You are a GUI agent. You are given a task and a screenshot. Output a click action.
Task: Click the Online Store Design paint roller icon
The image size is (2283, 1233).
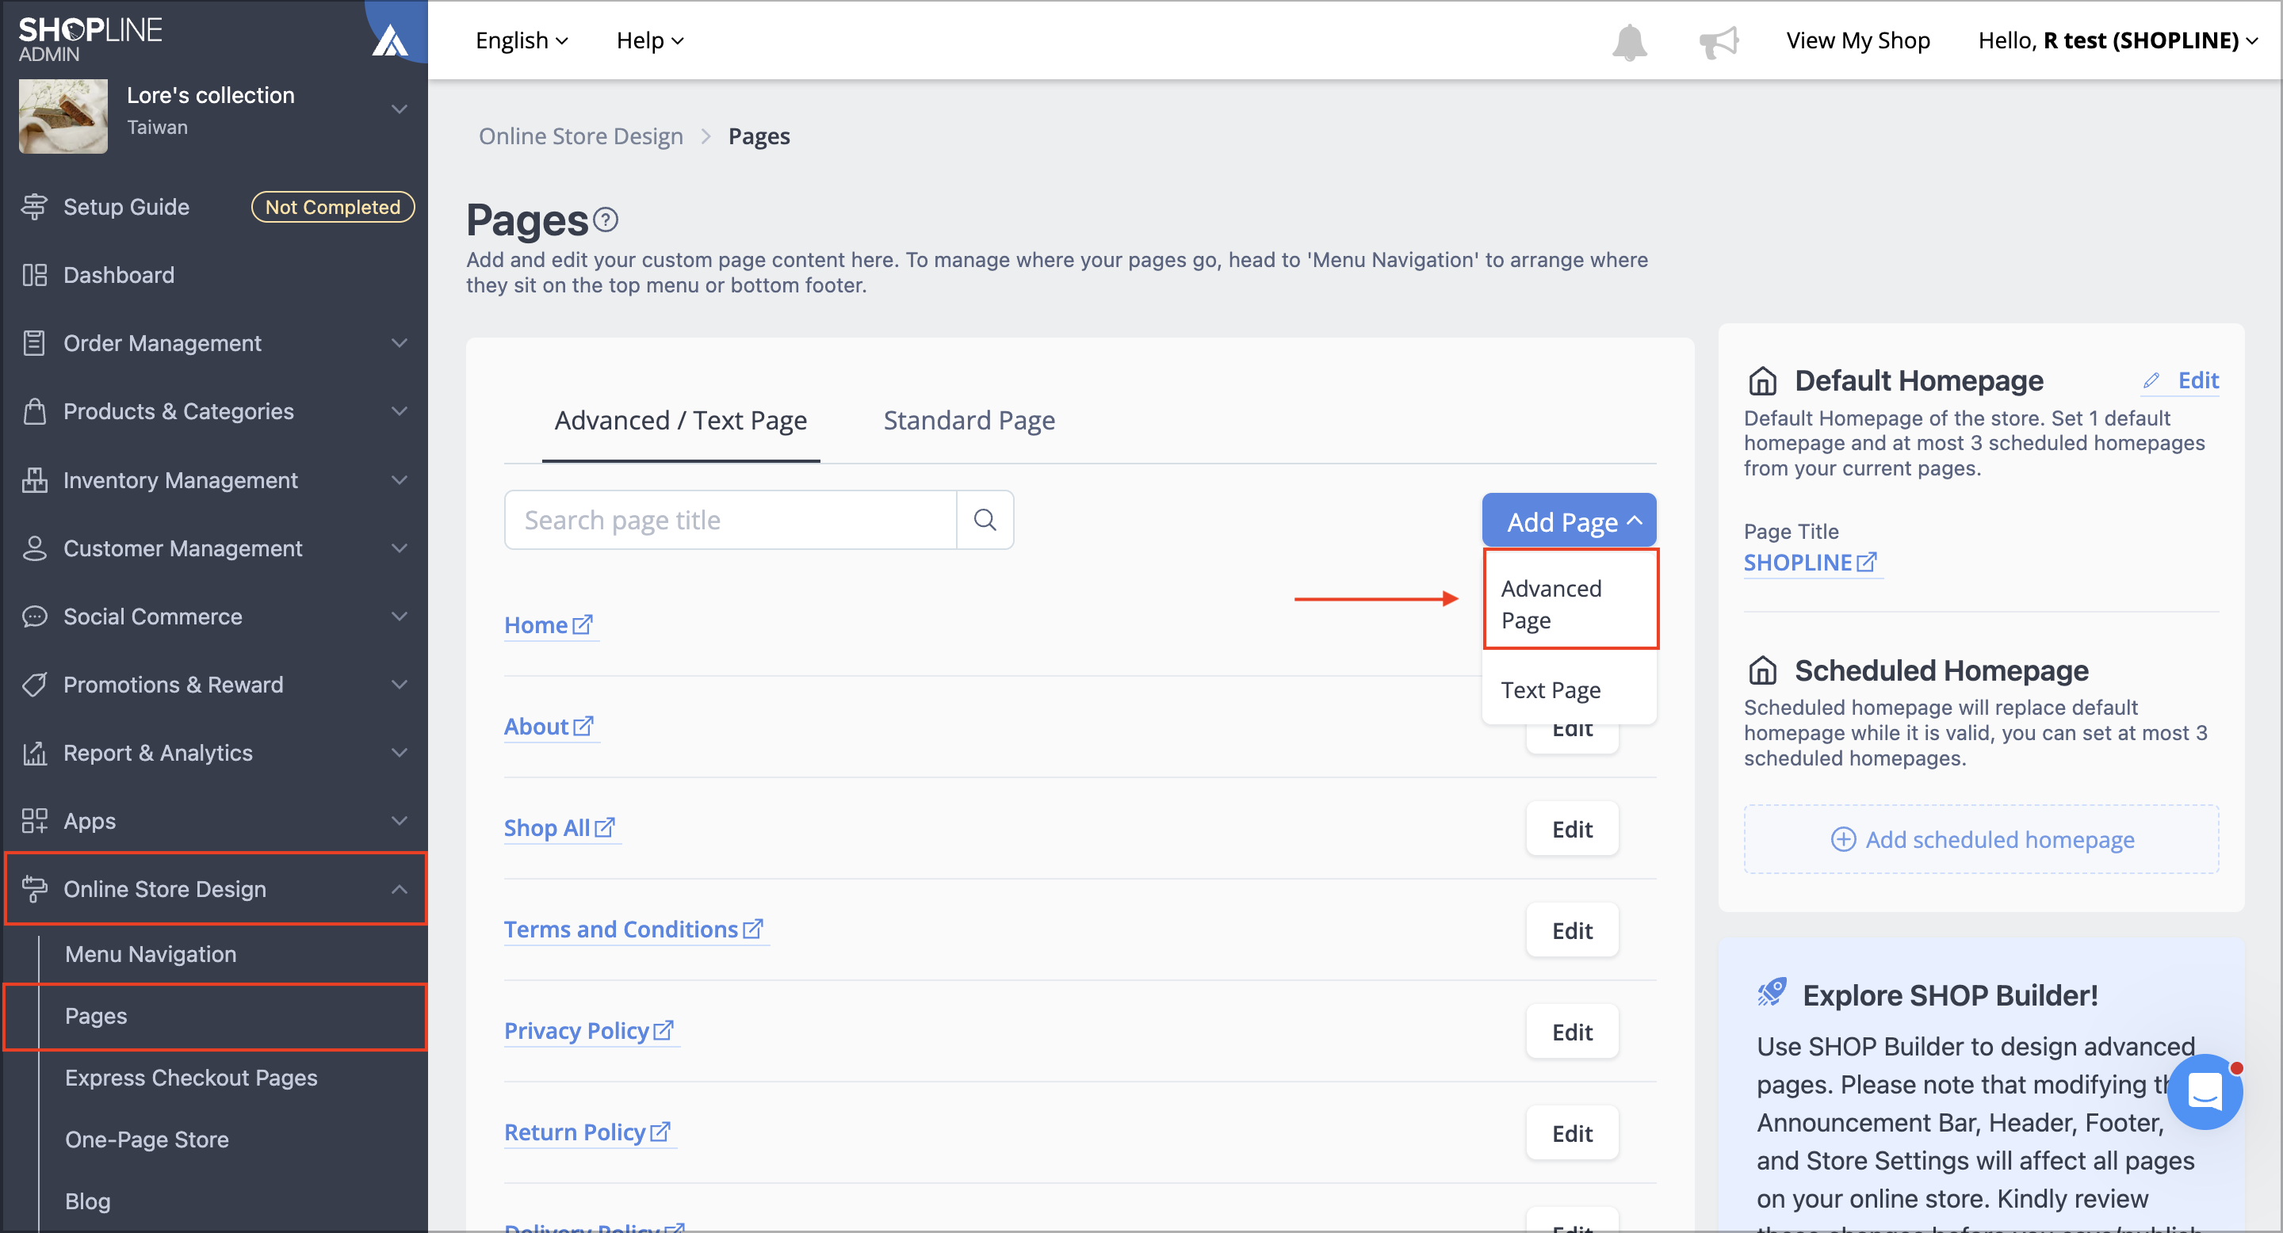coord(35,889)
